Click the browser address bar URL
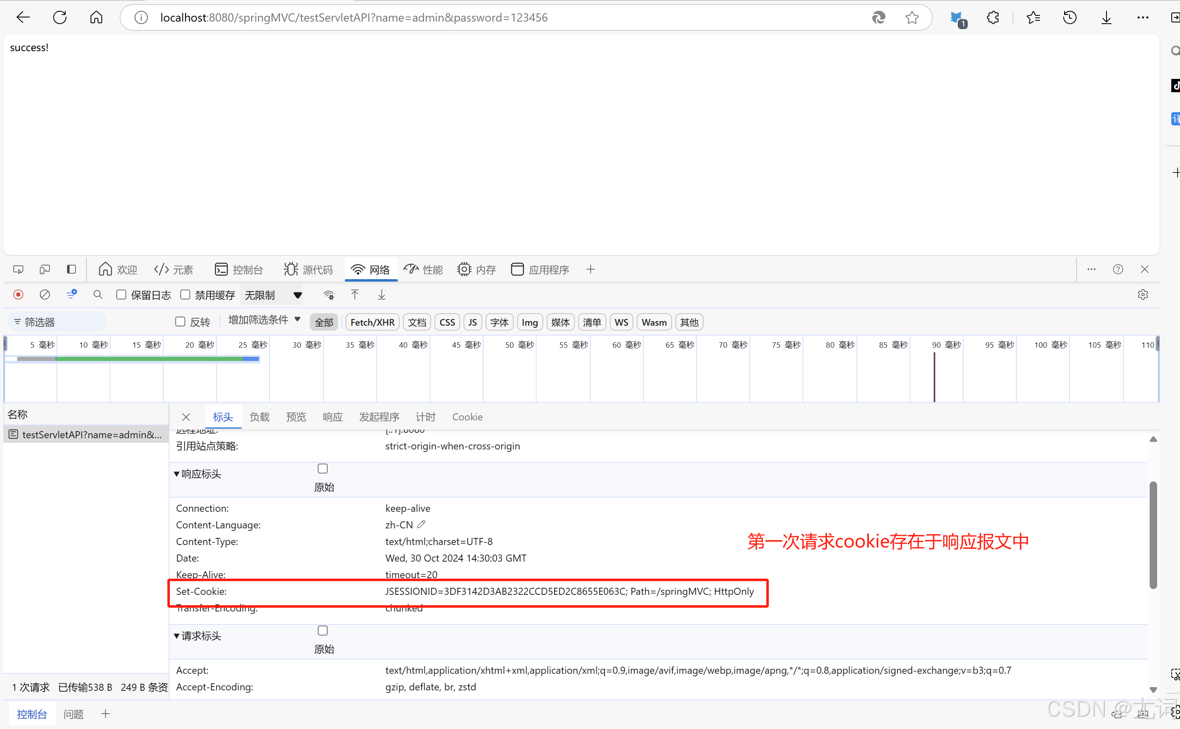Viewport: 1180px width, 729px height. coord(354,18)
